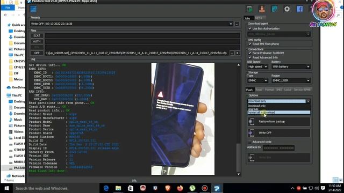This screenshot has height=193, width=344.
Task: Select the Flash tab
Action: click(249, 90)
